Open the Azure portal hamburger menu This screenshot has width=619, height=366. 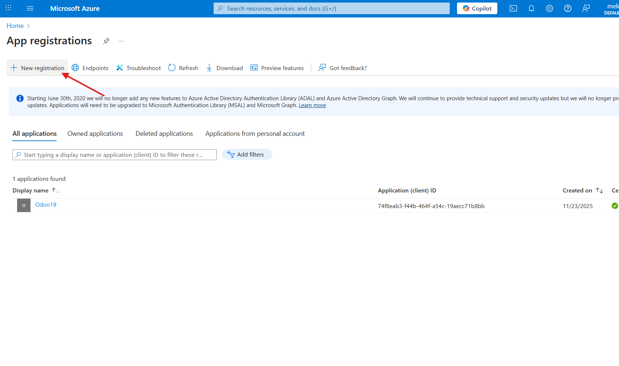tap(30, 8)
